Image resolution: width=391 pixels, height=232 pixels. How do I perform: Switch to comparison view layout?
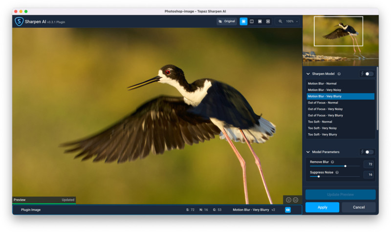click(x=268, y=21)
